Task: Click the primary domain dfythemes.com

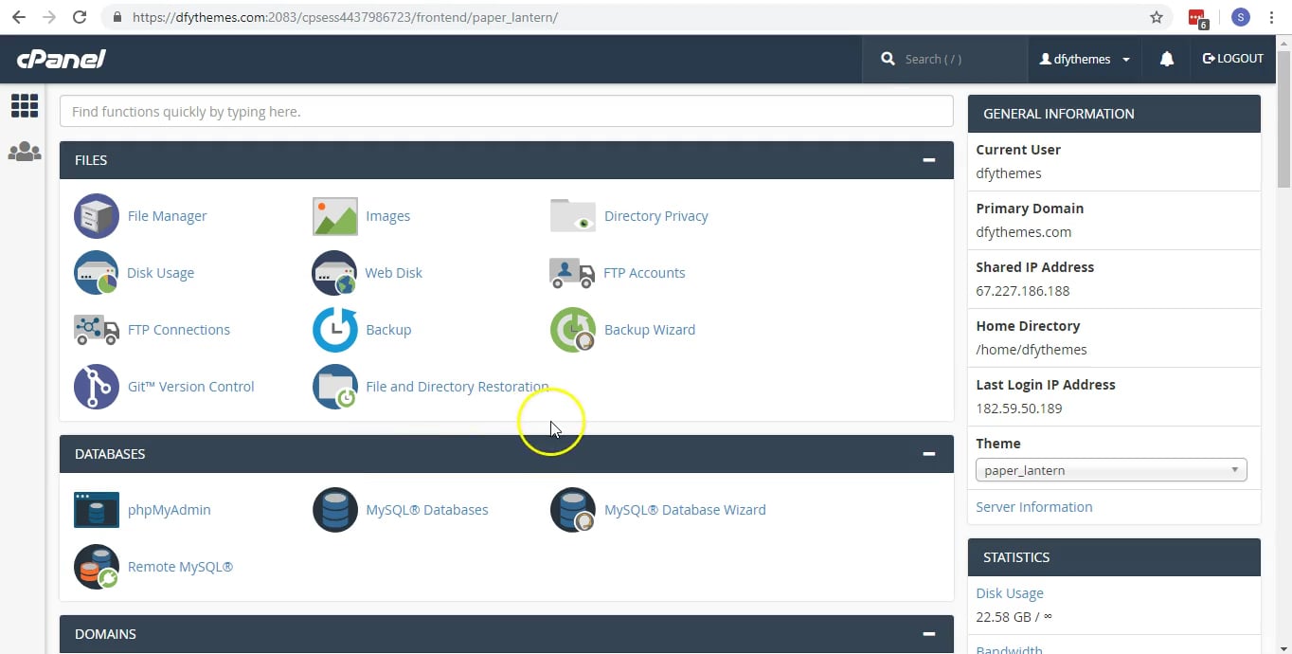Action: point(1024,232)
